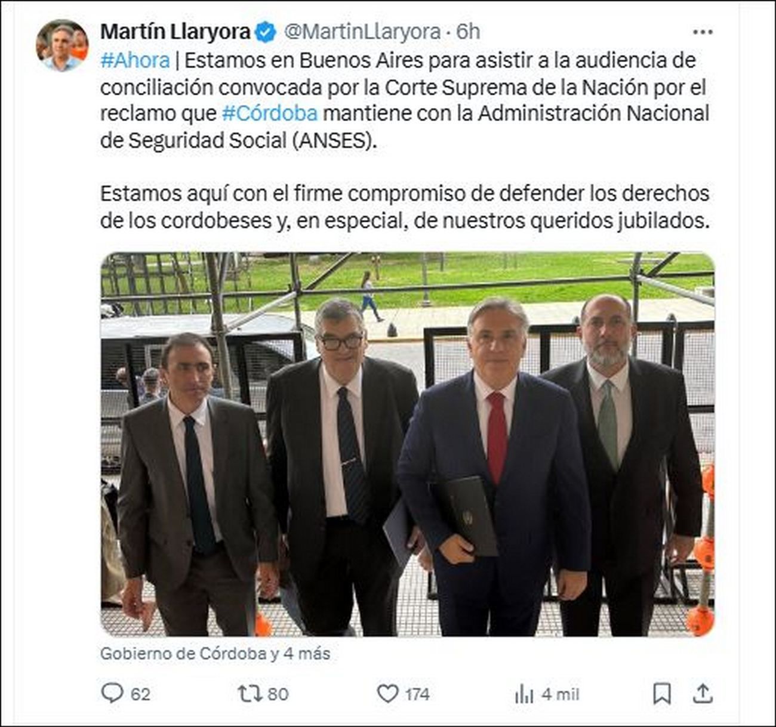Image resolution: width=776 pixels, height=727 pixels.
Task: Open the attached photo of four men
Action: [x=407, y=444]
